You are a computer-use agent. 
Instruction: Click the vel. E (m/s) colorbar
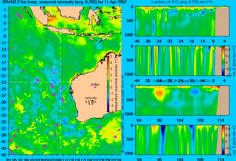223,61
